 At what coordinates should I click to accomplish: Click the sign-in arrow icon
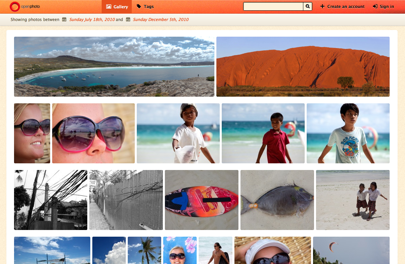(375, 6)
